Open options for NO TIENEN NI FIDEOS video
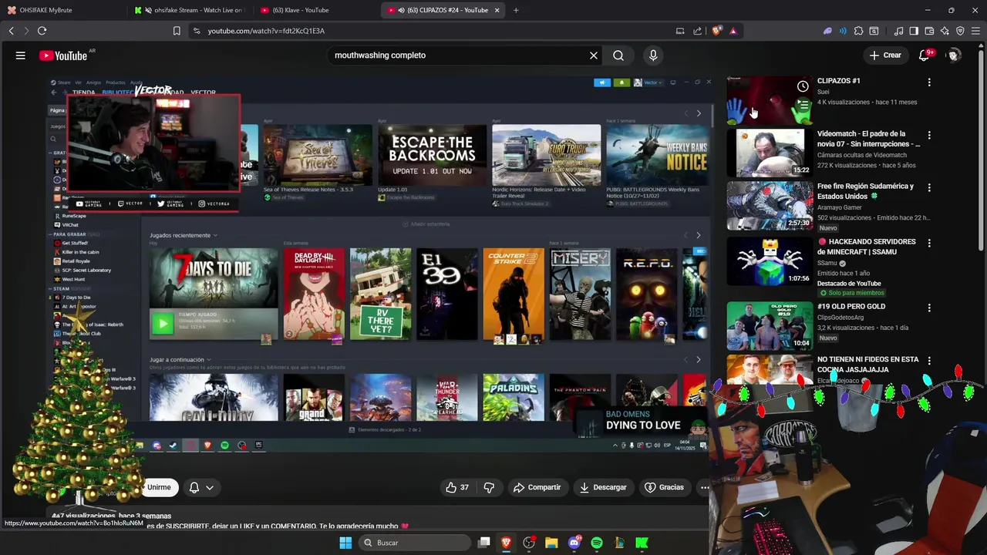The height and width of the screenshot is (555, 987). (x=929, y=361)
